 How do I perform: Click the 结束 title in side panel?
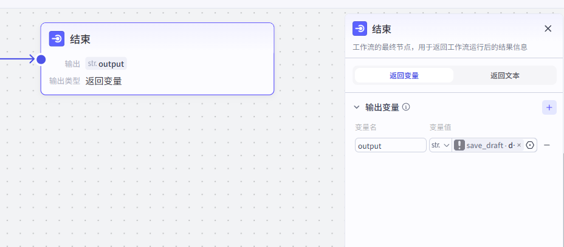(382, 29)
